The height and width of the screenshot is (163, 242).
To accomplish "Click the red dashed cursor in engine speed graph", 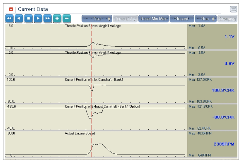I will coord(92,144).
